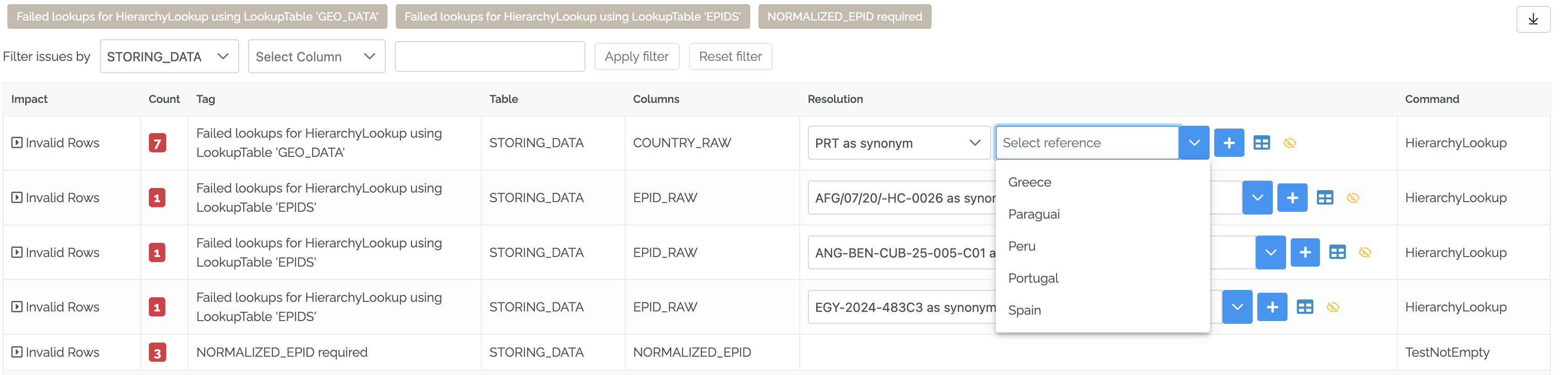Open table view for COUNTRY_RAW row

[1261, 143]
